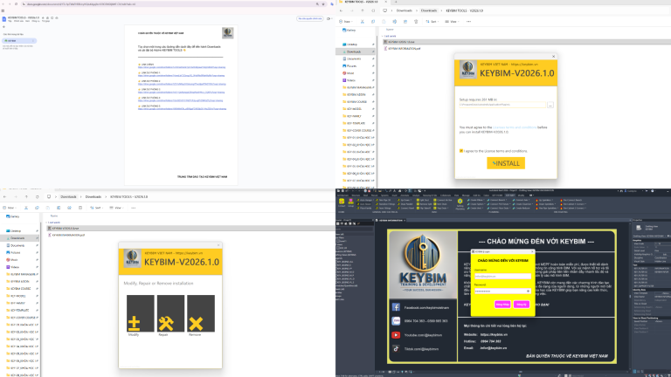Click Delete icon in bottom-left Explorer toolbar

point(80,209)
